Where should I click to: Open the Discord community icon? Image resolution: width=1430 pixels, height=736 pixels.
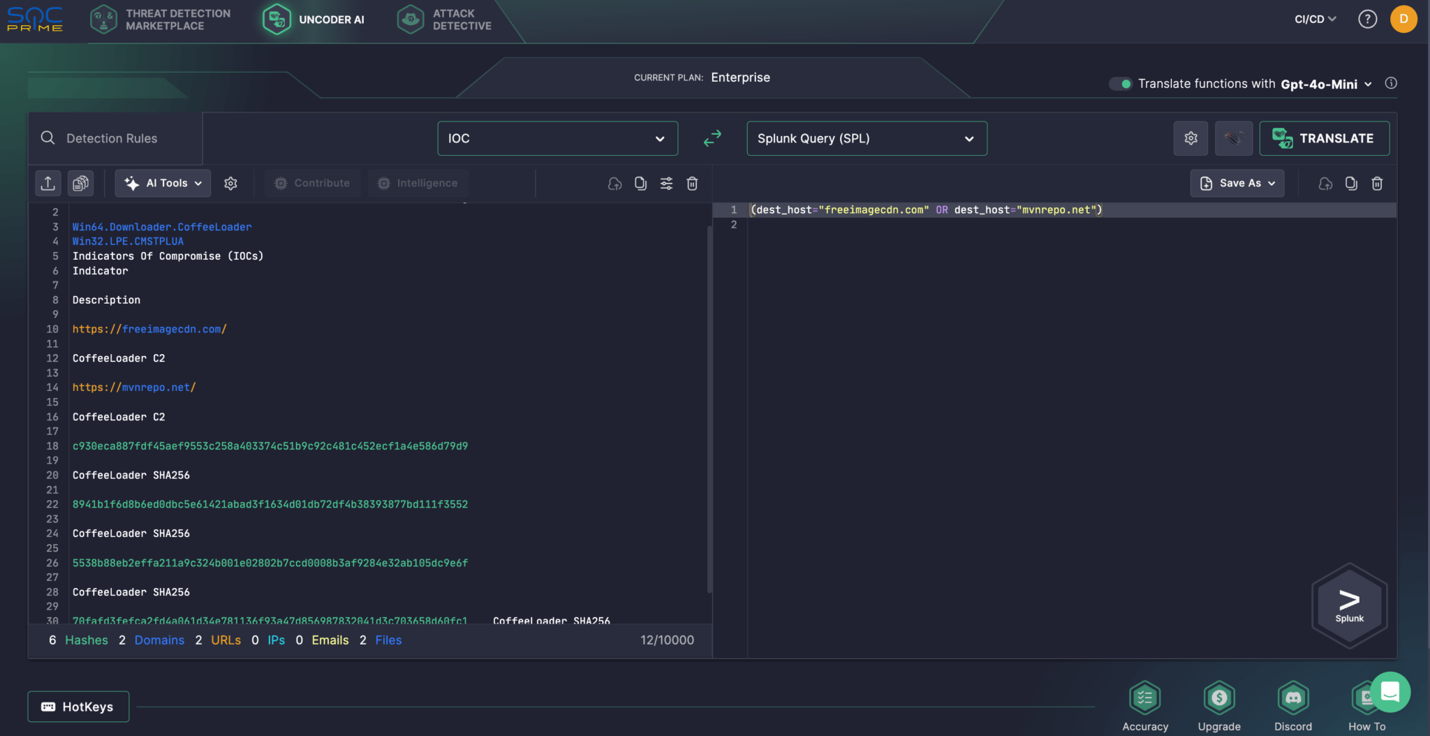pos(1292,698)
